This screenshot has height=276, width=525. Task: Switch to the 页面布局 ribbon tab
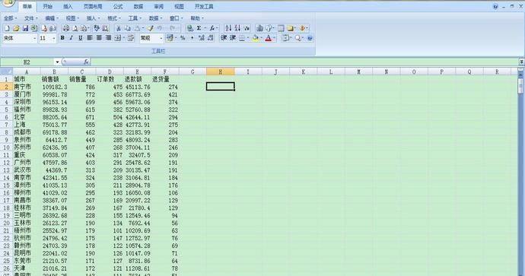(93, 6)
